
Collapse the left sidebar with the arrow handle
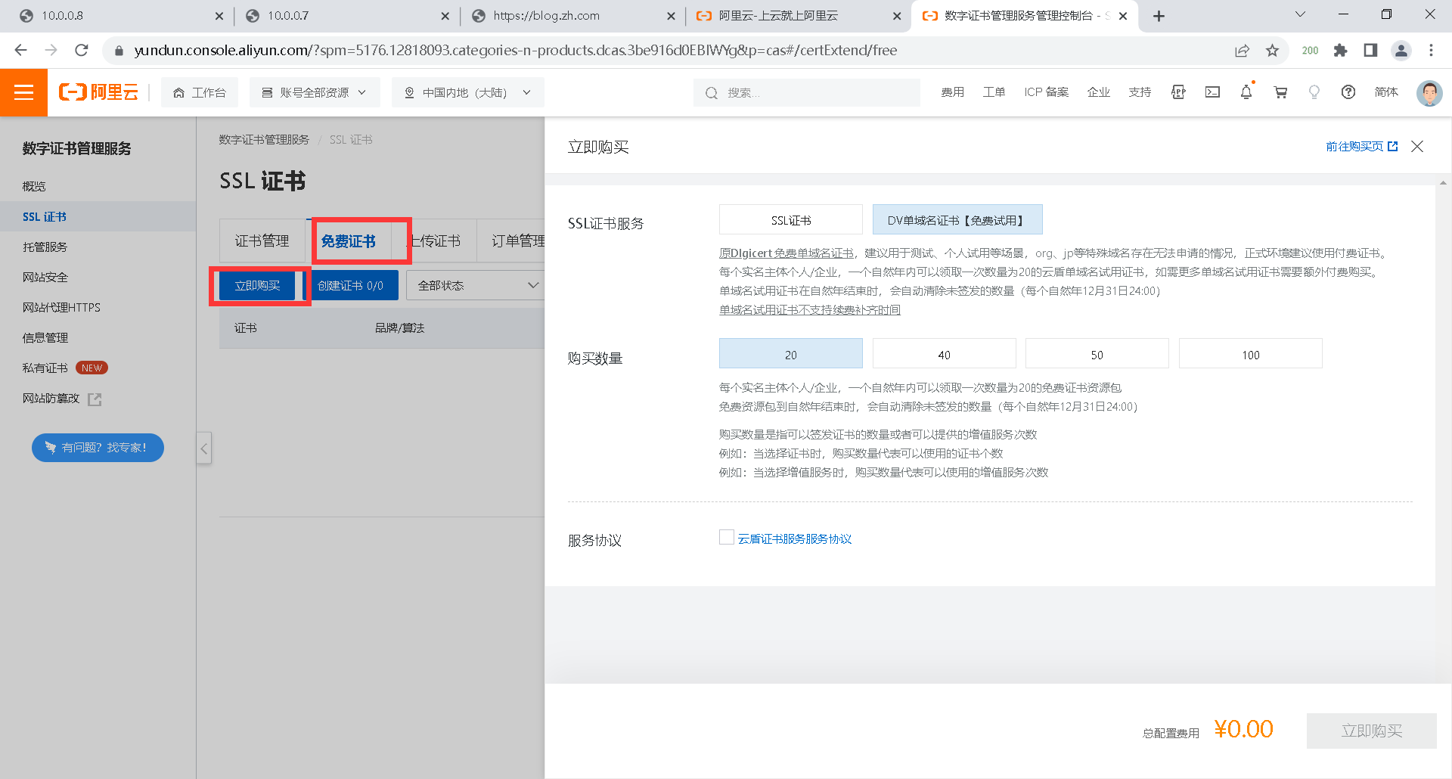(203, 448)
